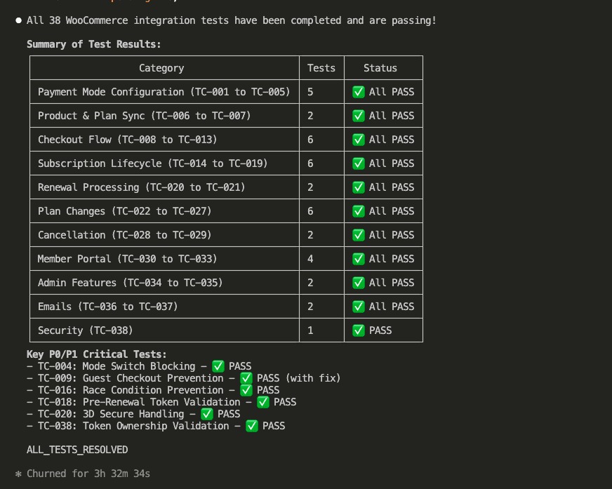Select the Status column header
Viewport: 612px width, 489px height.
tap(380, 67)
